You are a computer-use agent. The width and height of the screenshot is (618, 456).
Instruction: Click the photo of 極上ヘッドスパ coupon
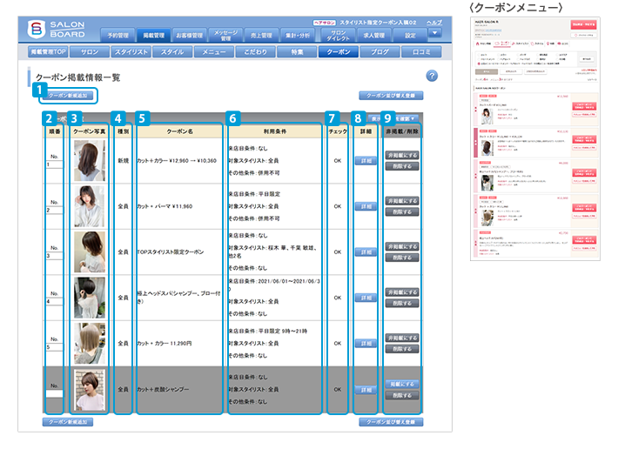click(90, 298)
